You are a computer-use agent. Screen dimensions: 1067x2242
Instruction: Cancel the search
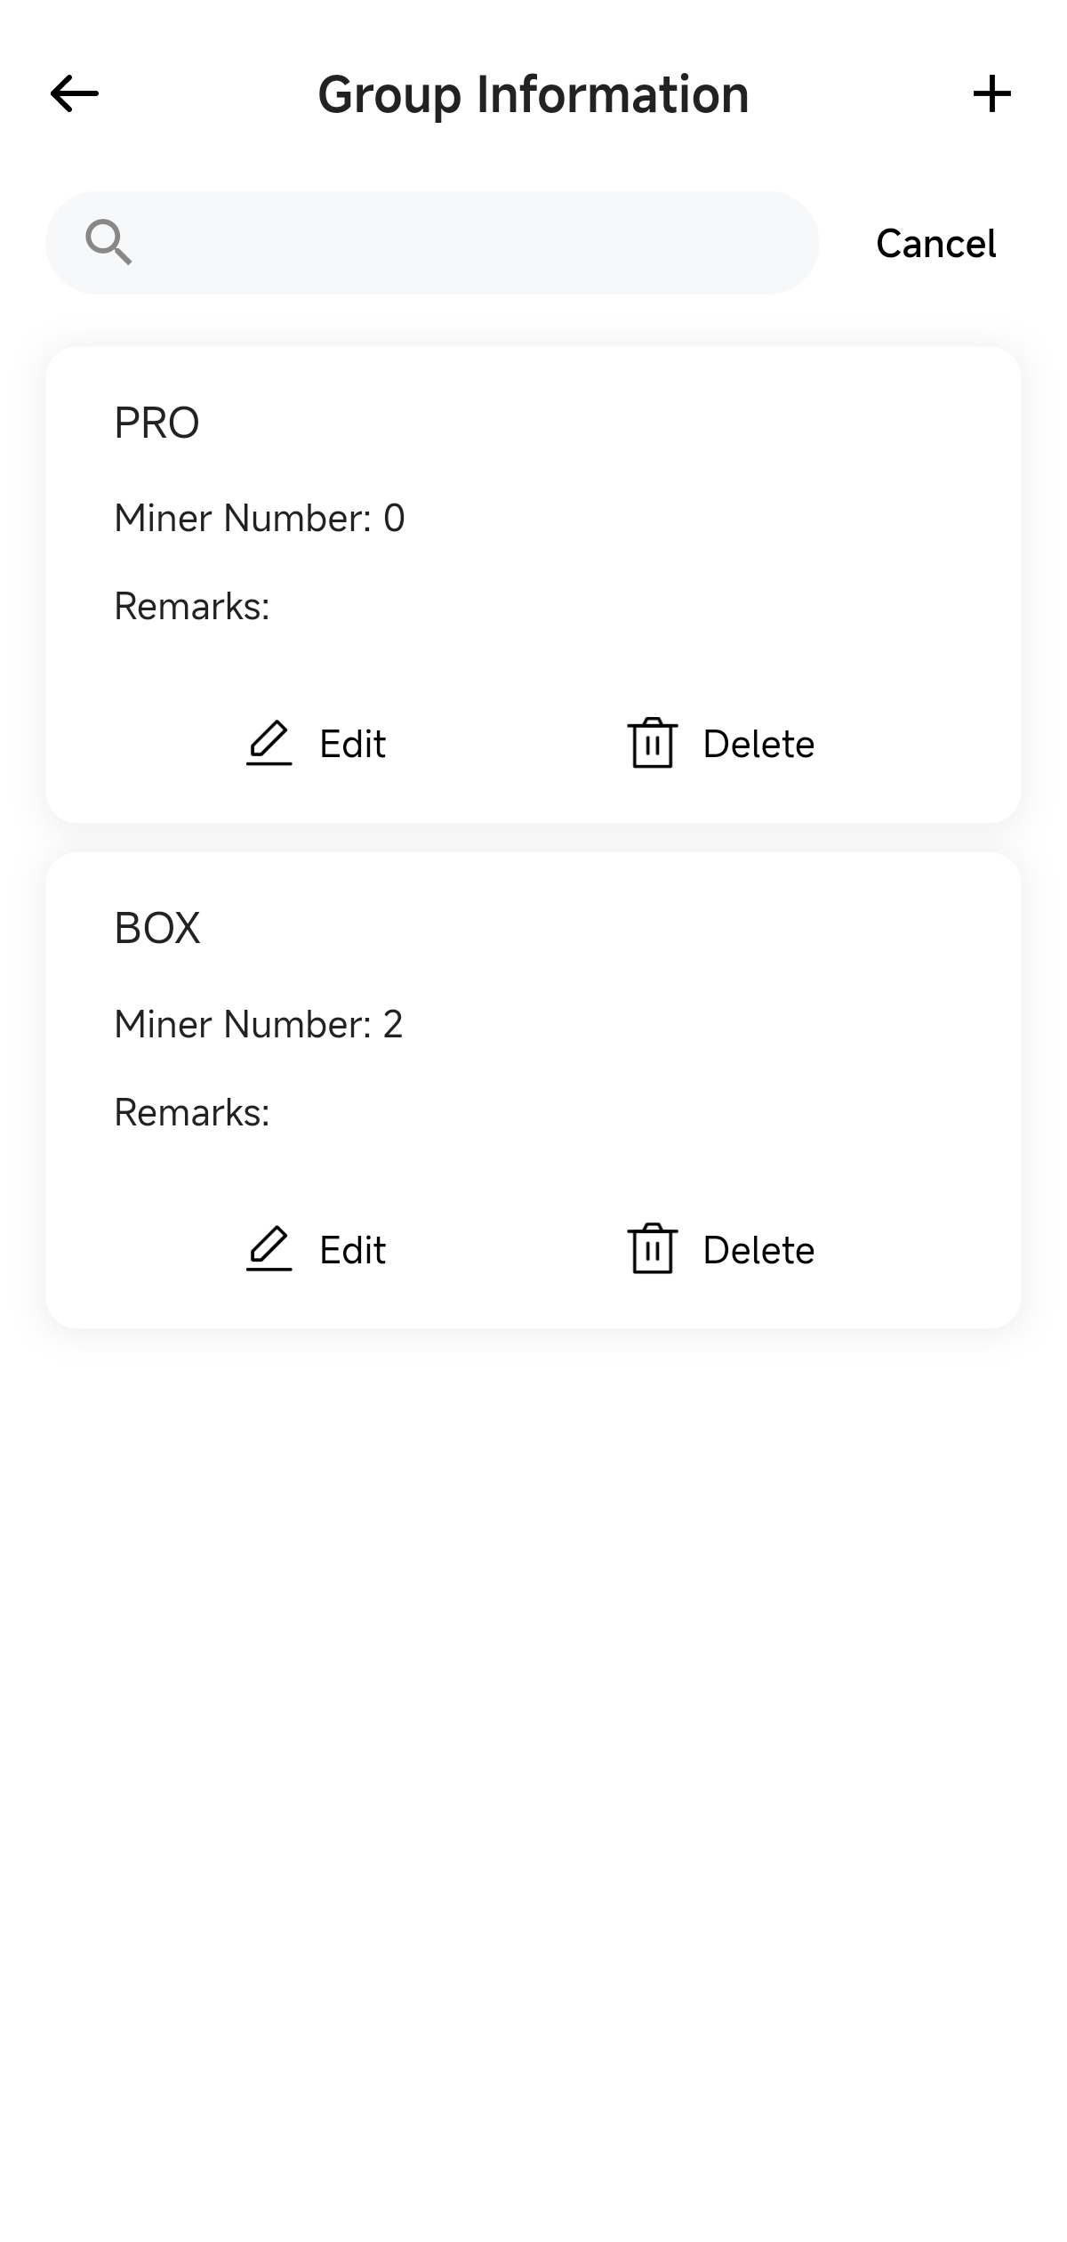pos(935,243)
